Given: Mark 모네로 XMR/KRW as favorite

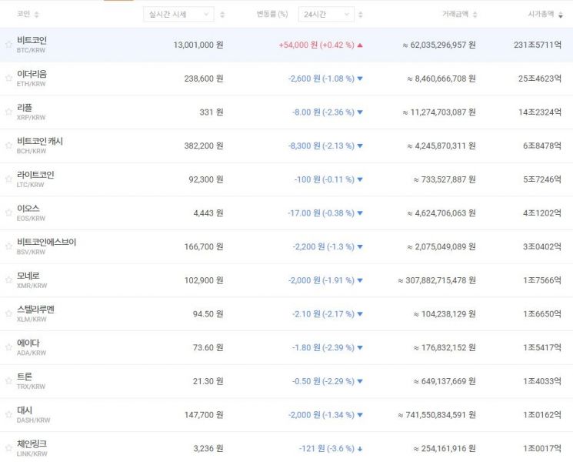Looking at the screenshot, I should 8,280.
